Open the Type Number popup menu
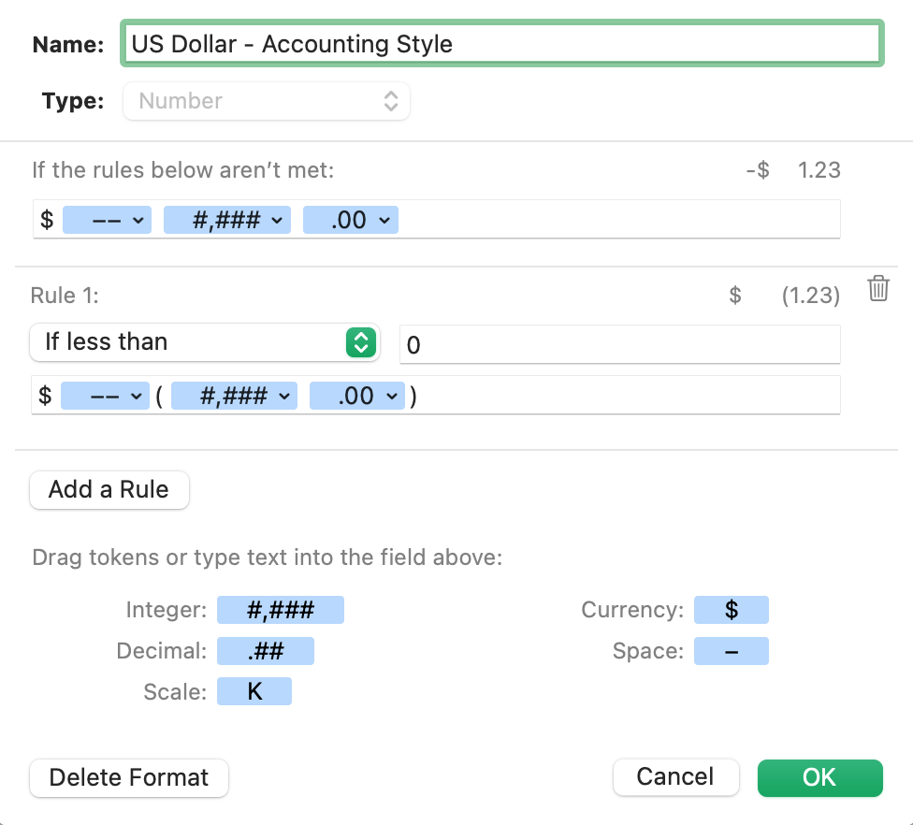 tap(267, 101)
